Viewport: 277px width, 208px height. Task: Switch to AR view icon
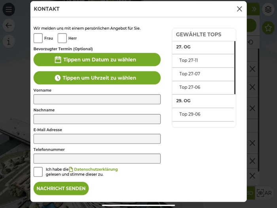click(x=264, y=193)
